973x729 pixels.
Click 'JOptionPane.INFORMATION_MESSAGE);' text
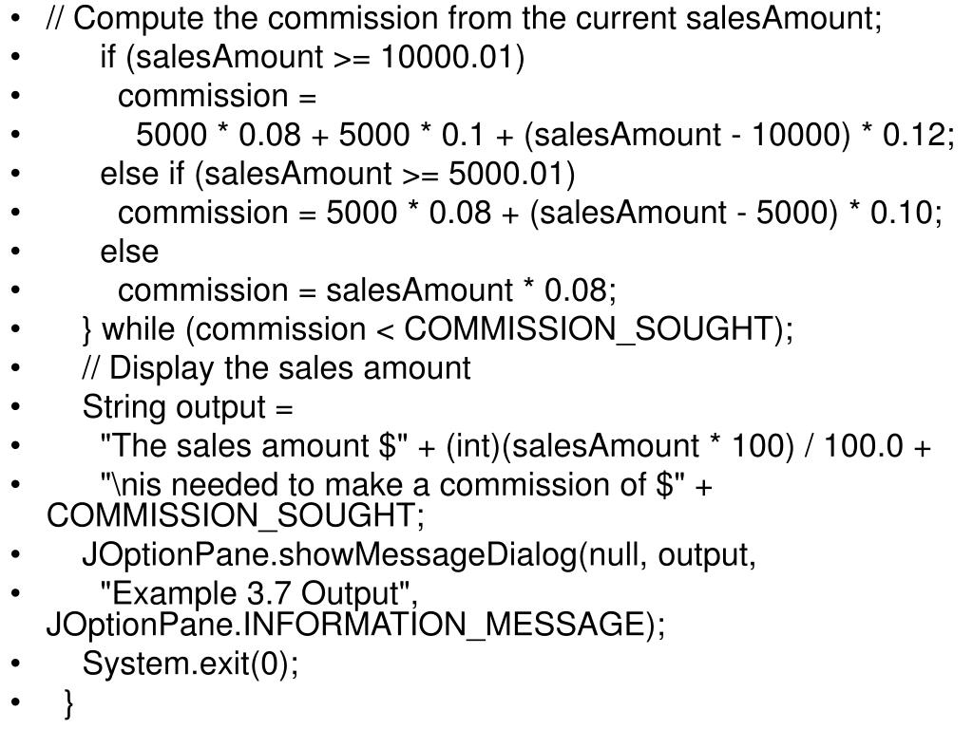click(355, 625)
